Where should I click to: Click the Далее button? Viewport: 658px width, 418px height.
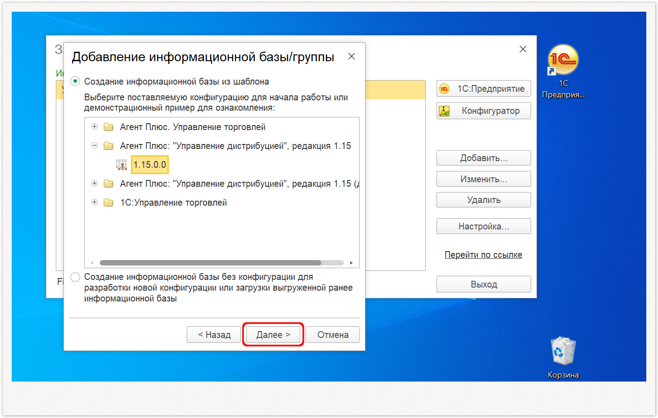(273, 335)
